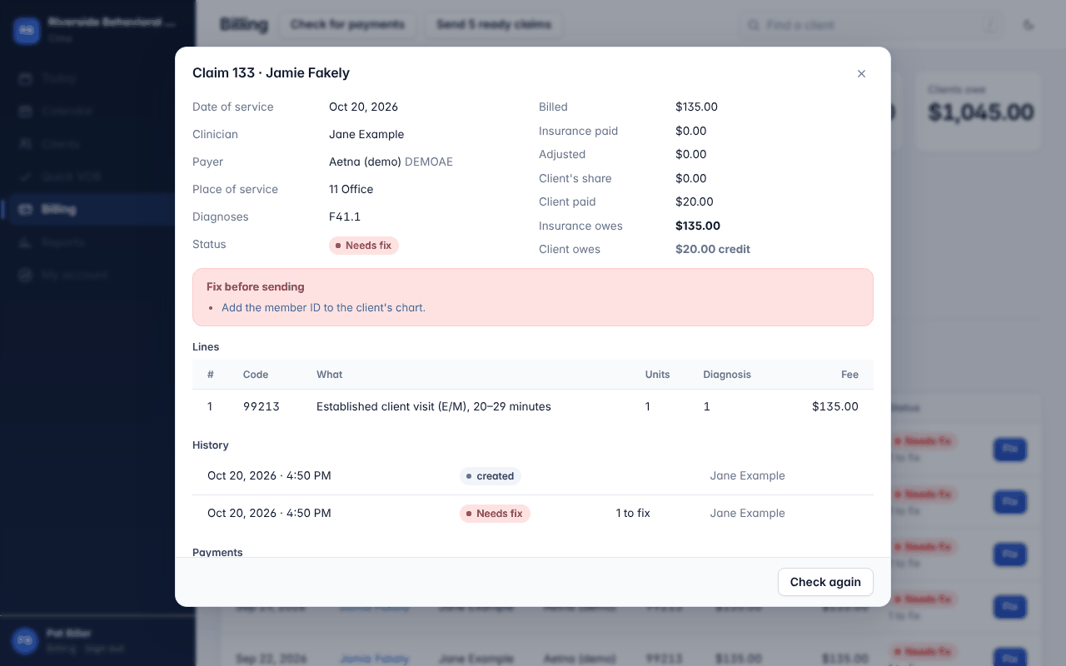Click the created history row timestamp
This screenshot has height=666, width=1066.
coord(269,476)
